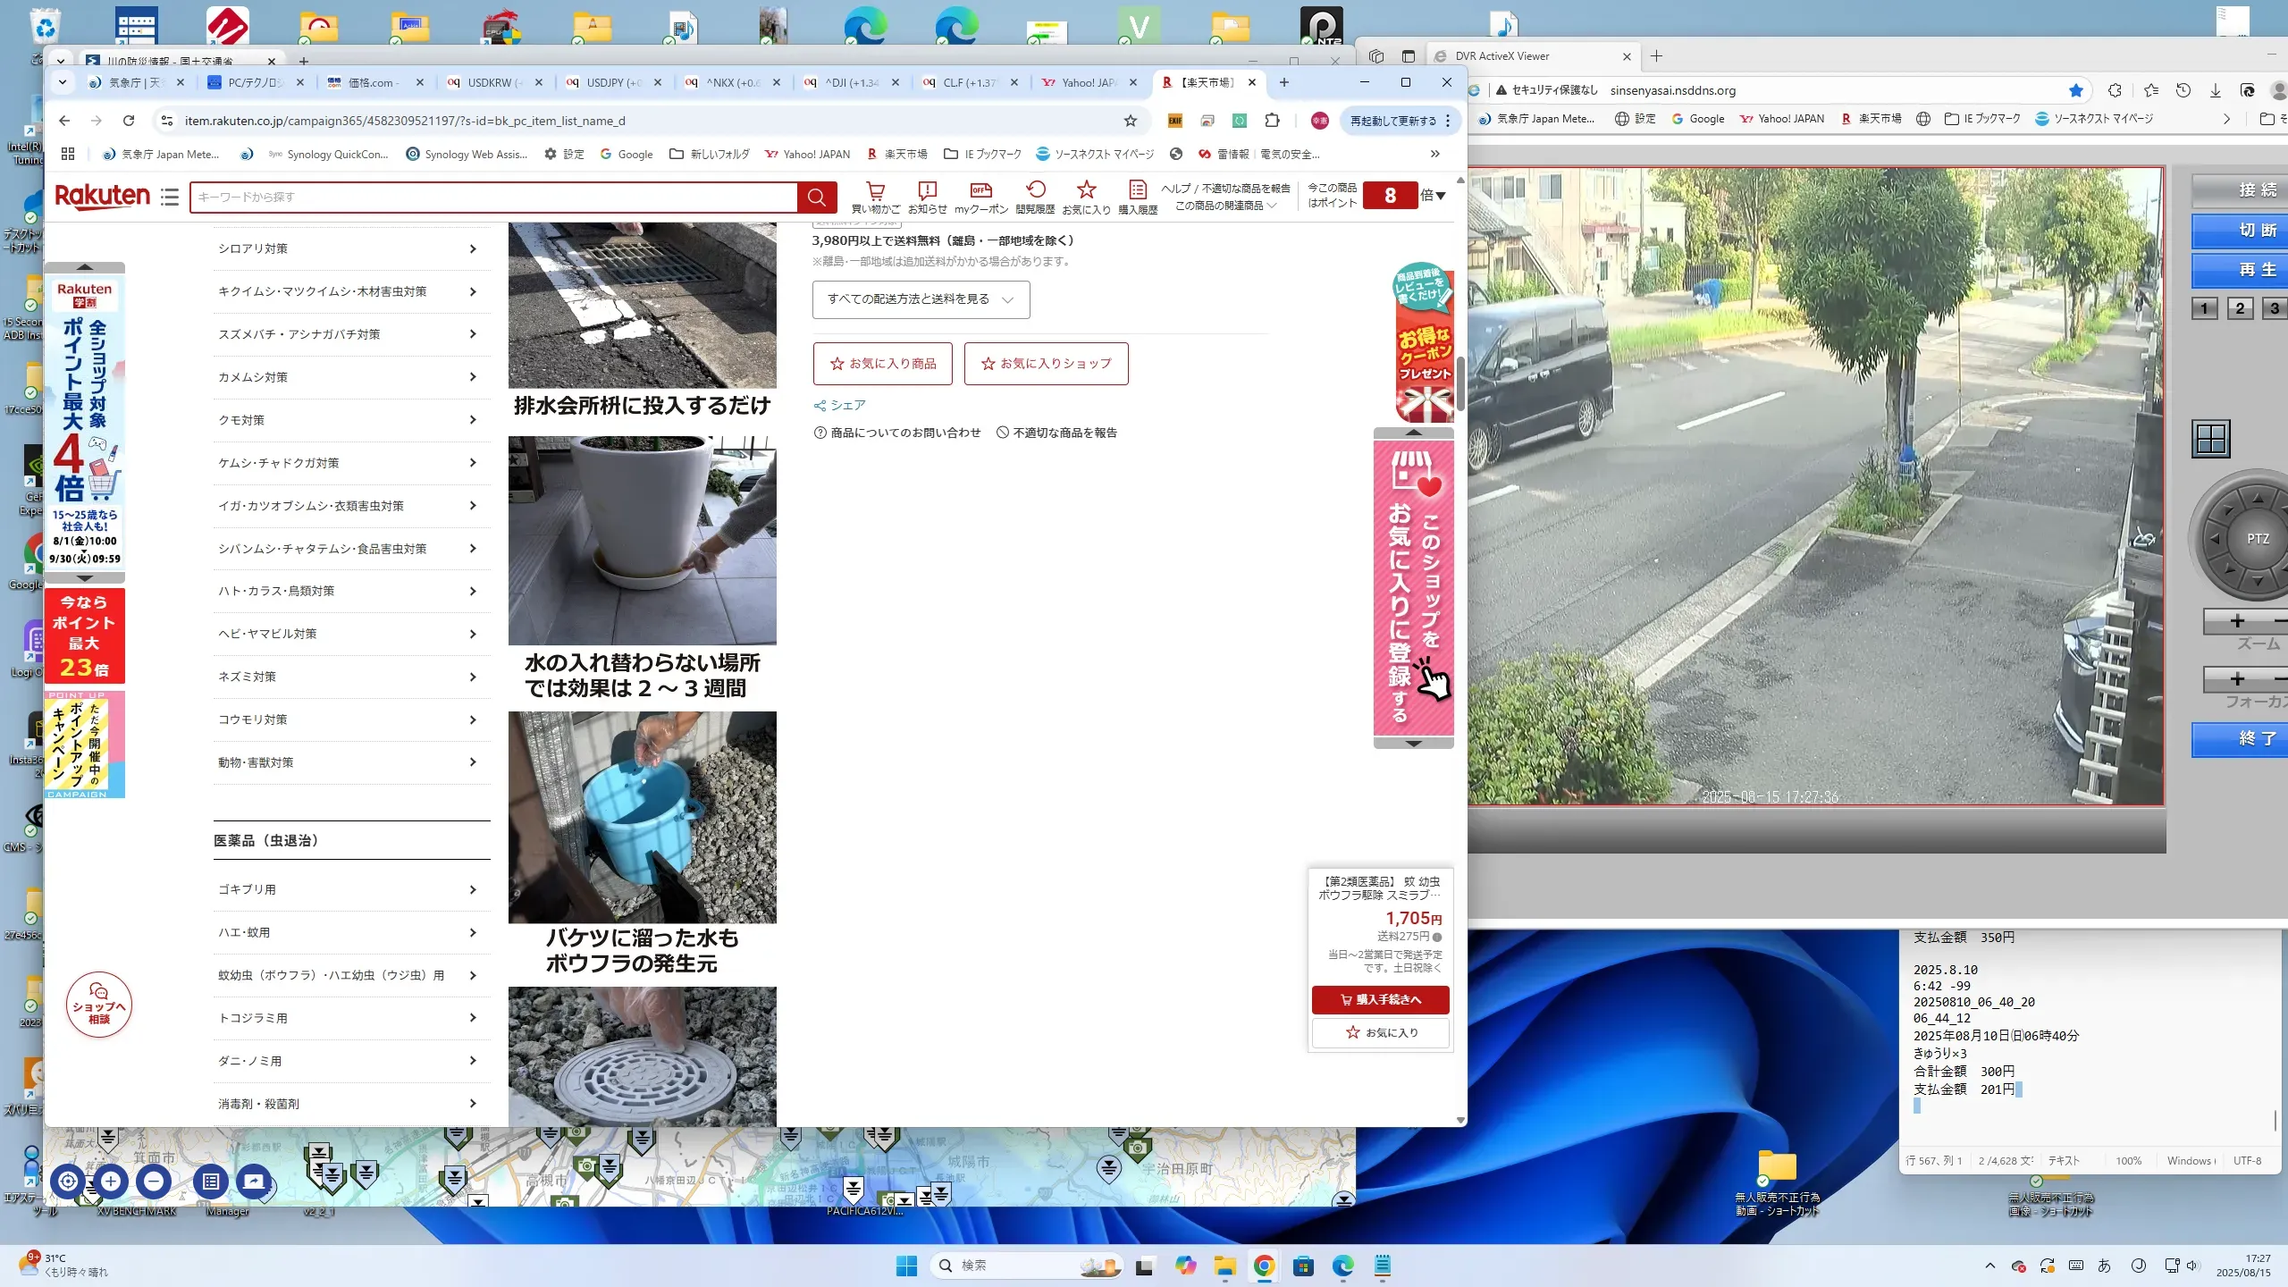The image size is (2288, 1287).
Task: Bookmark this page with Chrome star icon
Action: click(1130, 121)
